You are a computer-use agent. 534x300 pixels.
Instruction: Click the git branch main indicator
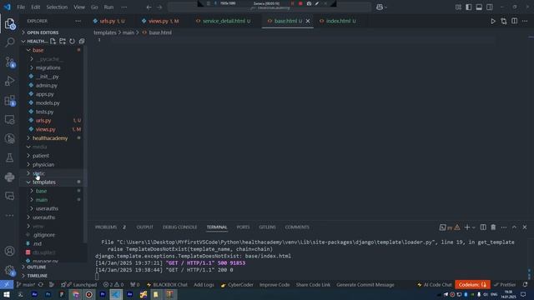(26, 285)
